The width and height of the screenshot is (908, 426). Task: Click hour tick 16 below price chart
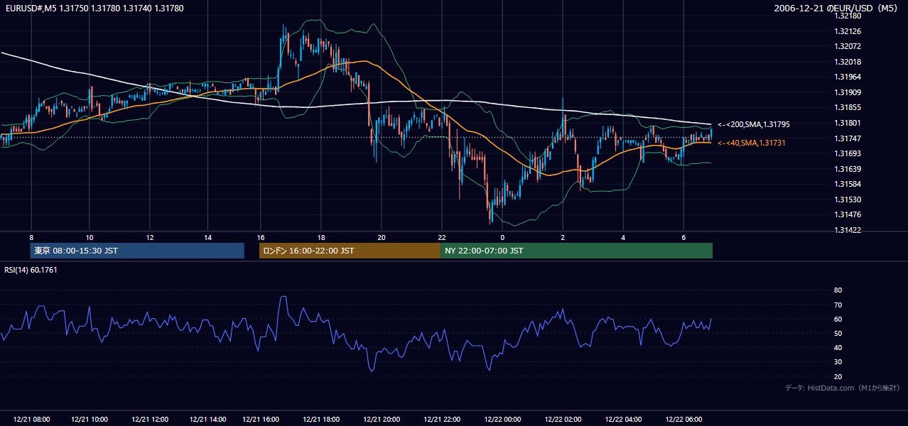pos(261,237)
